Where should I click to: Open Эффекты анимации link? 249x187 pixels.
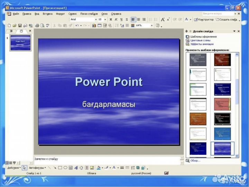(x=202, y=44)
